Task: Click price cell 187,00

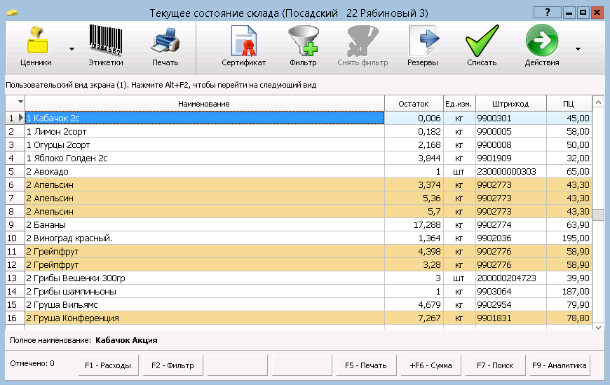Action: click(x=569, y=291)
